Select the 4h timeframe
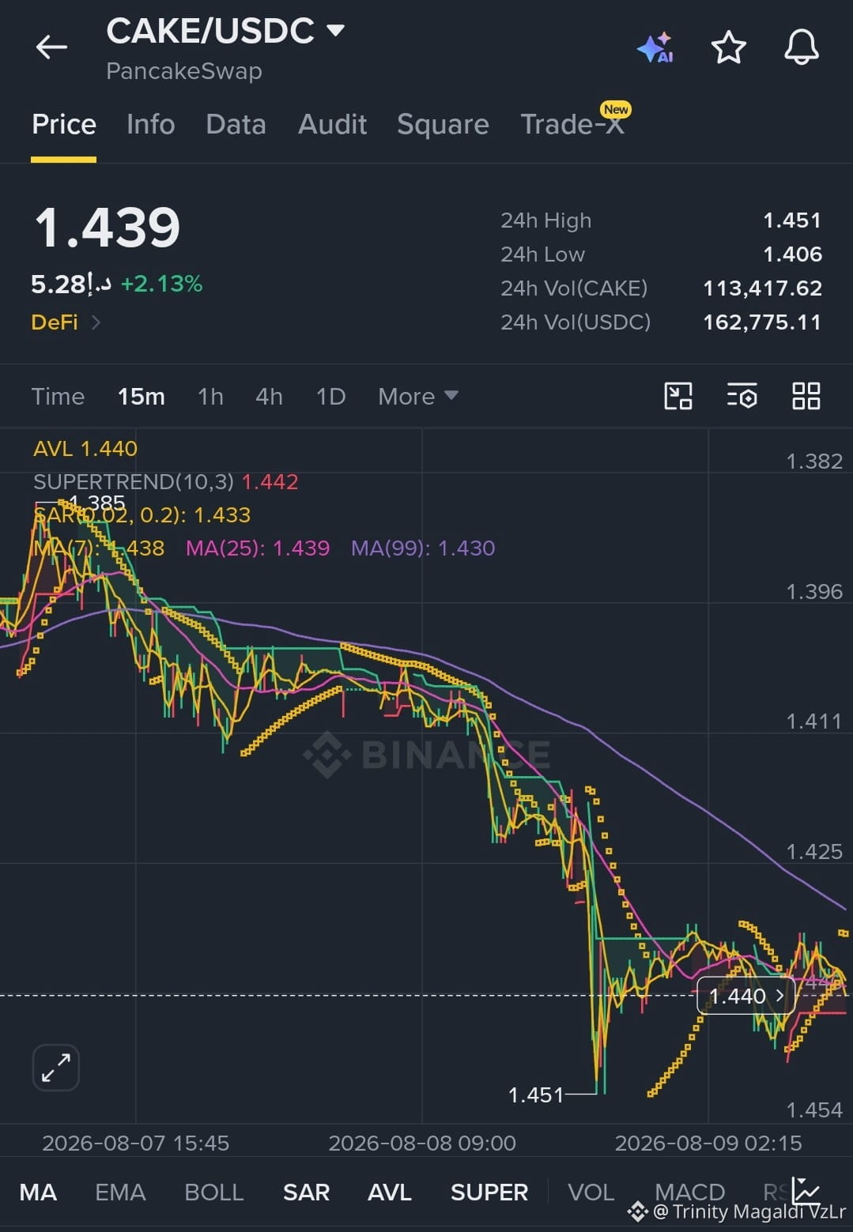This screenshot has width=853, height=1232. 269,396
